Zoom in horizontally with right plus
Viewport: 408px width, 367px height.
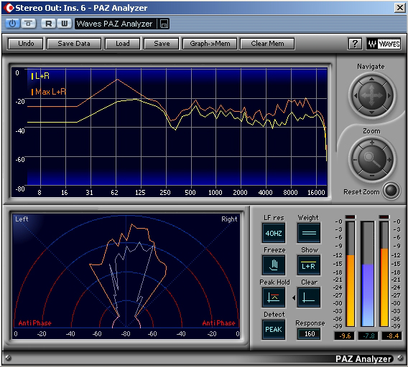389,160
